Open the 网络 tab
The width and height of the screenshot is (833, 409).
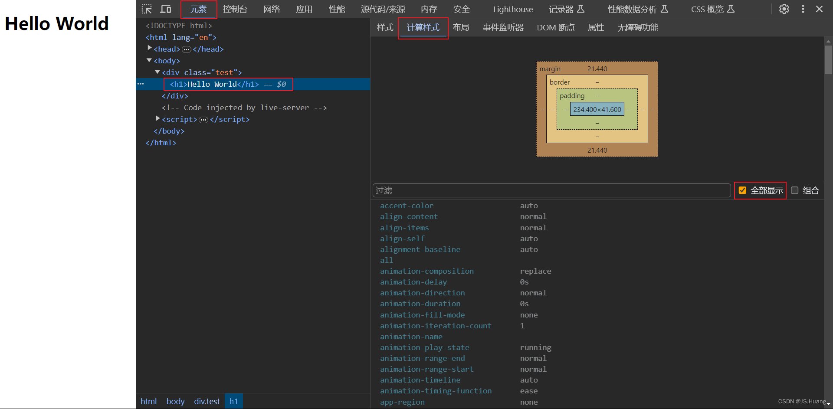point(272,9)
